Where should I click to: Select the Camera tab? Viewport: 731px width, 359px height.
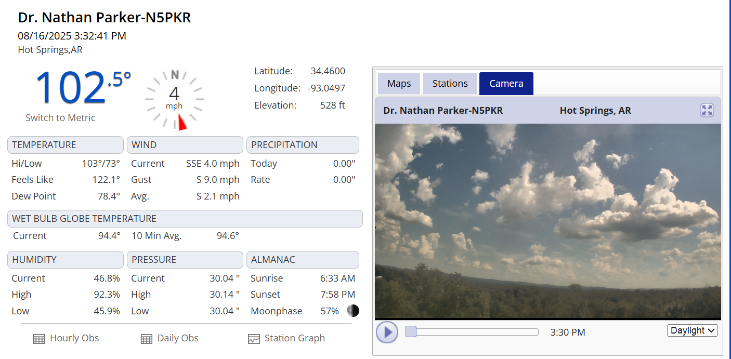(506, 84)
